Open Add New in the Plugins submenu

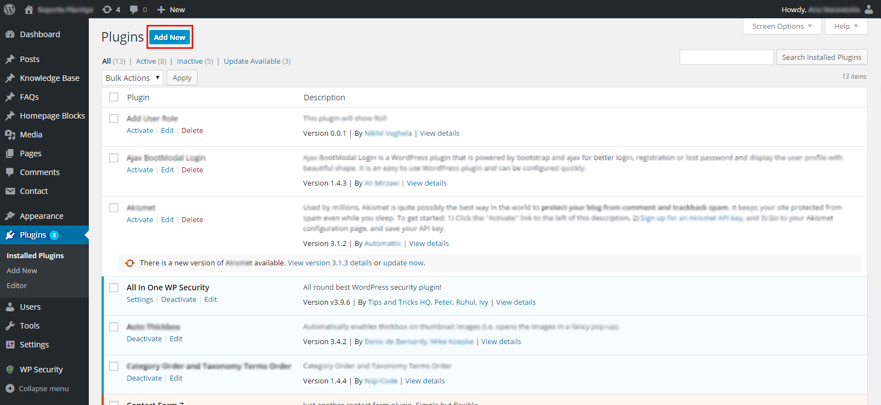(22, 270)
